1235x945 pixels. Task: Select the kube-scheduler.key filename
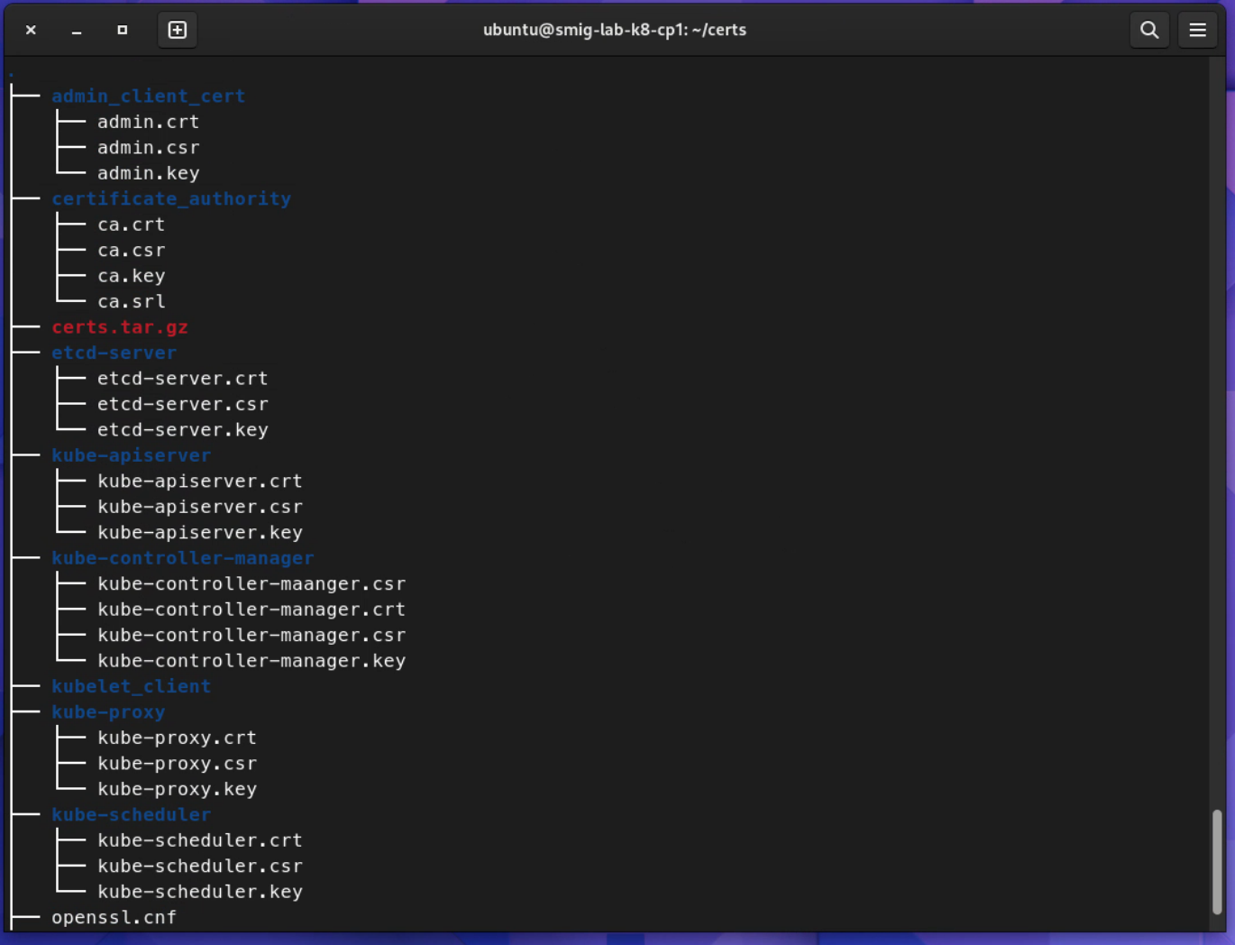click(200, 891)
